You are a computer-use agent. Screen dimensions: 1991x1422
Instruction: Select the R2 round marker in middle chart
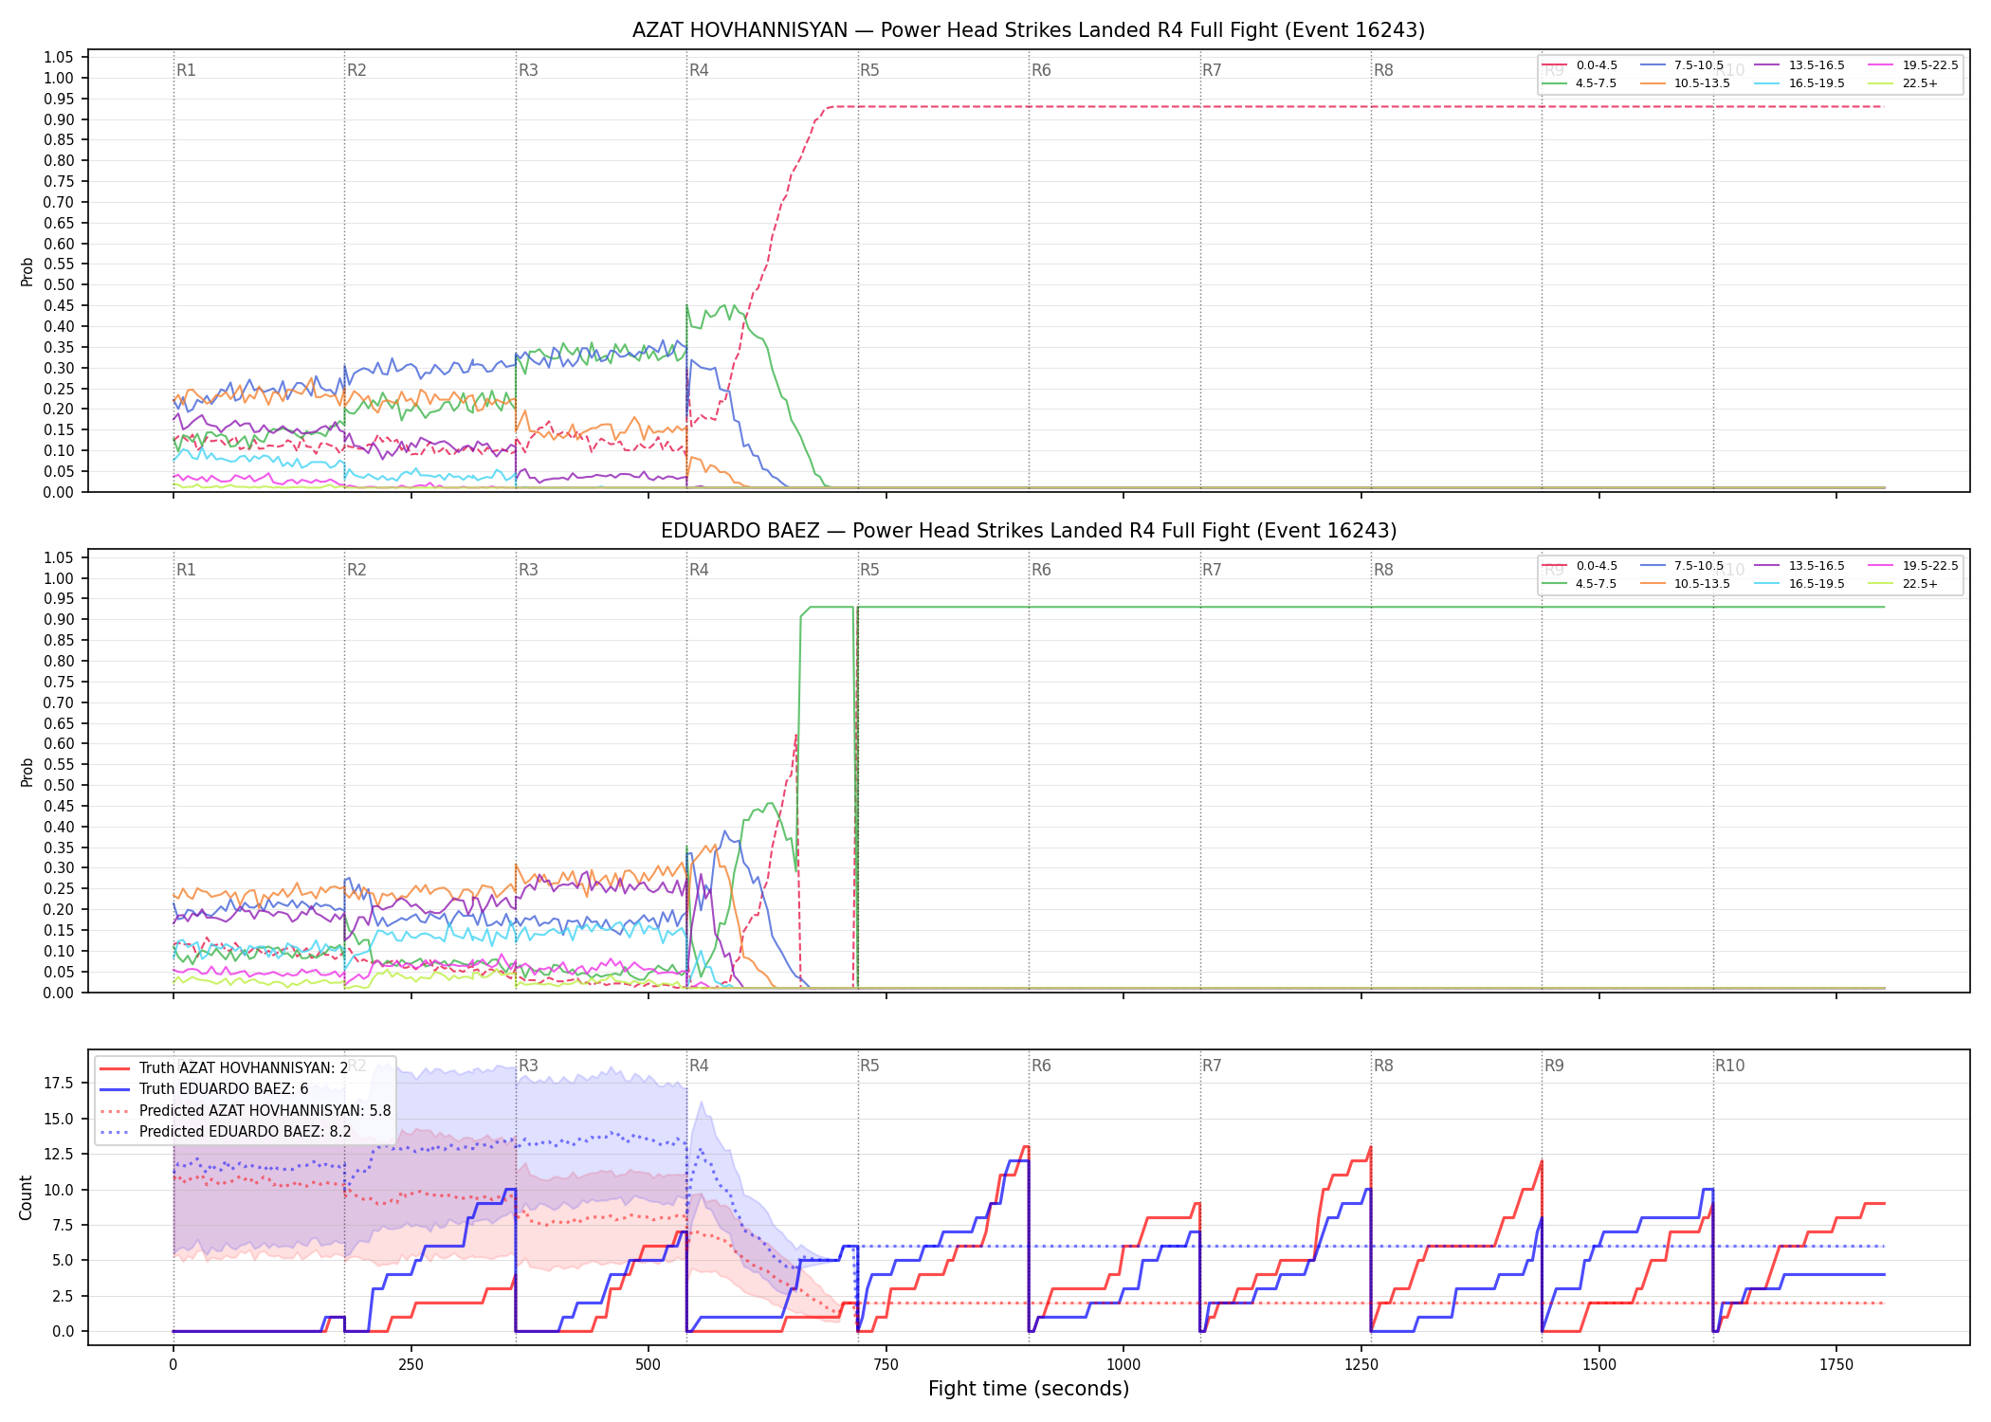(356, 570)
